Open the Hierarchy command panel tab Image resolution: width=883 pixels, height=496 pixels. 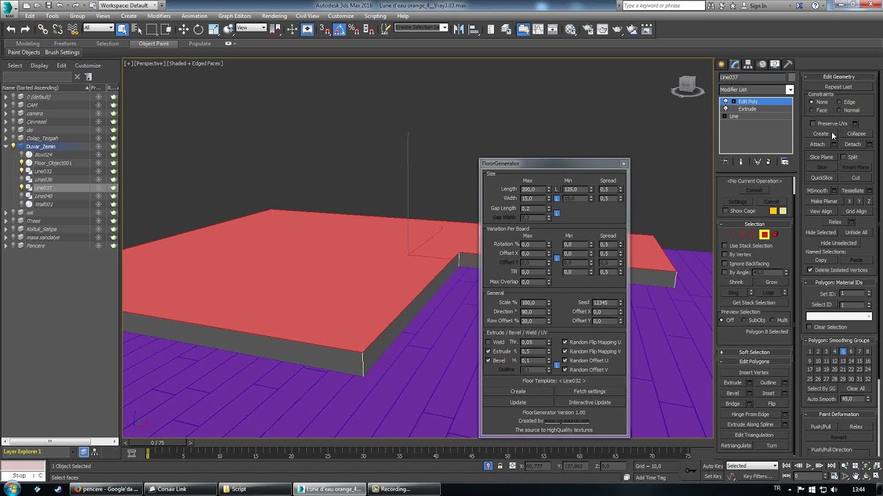tap(748, 64)
